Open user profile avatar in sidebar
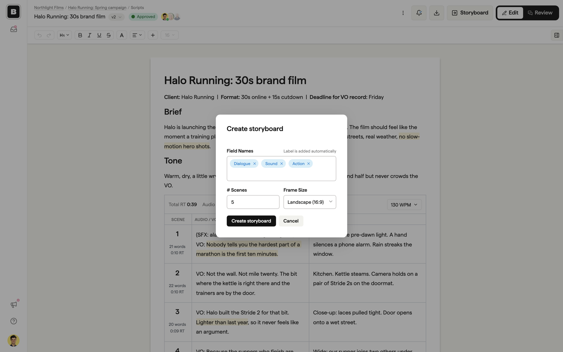The height and width of the screenshot is (352, 563). coord(14,340)
